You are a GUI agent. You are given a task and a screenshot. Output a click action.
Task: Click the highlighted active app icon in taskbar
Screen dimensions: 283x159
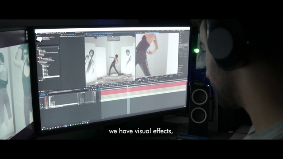[x=65, y=125]
